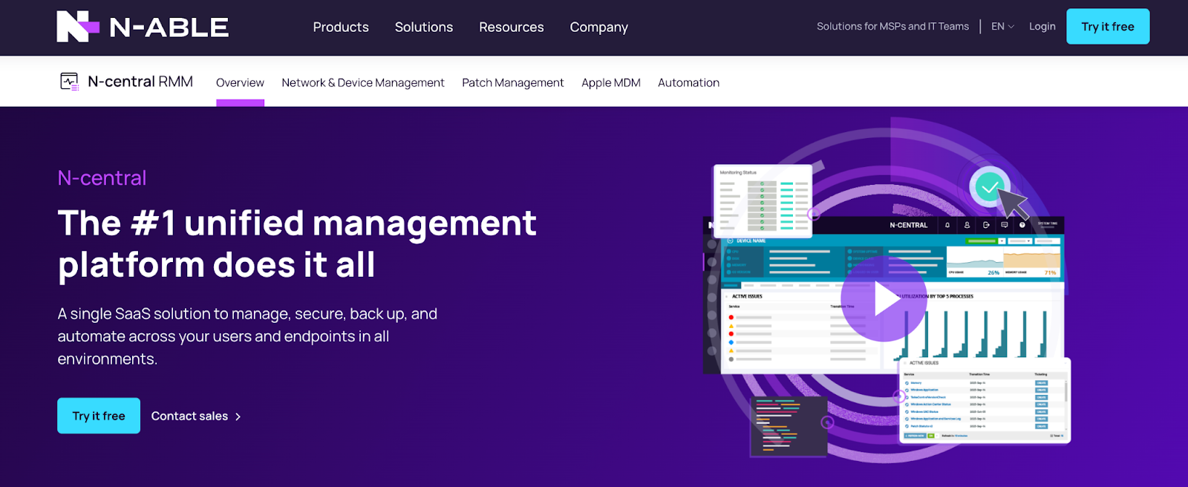The image size is (1188, 487).
Task: Open the Company menu
Action: 599,27
